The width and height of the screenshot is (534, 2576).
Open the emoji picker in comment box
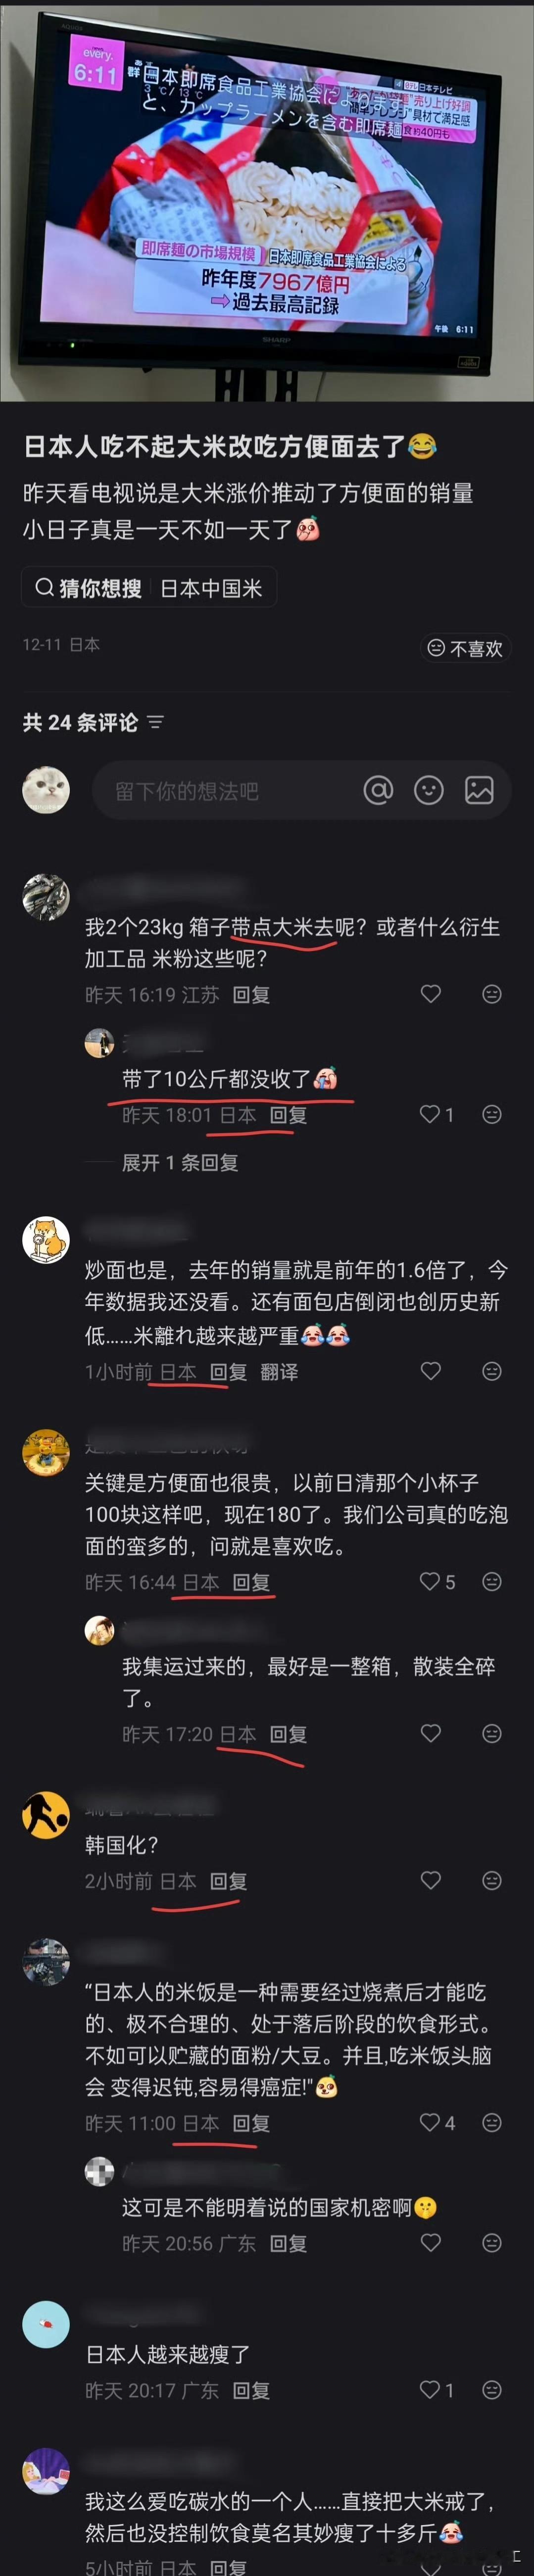point(429,791)
